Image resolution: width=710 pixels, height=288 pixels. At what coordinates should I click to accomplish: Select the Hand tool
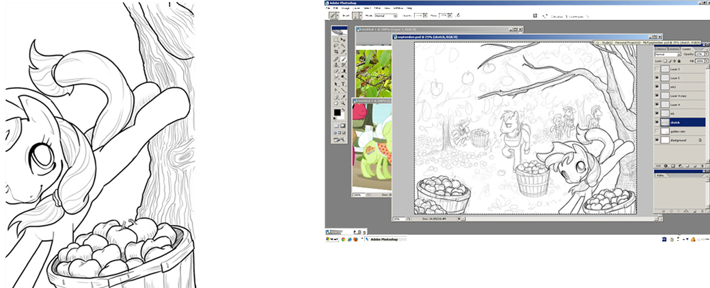click(x=336, y=103)
